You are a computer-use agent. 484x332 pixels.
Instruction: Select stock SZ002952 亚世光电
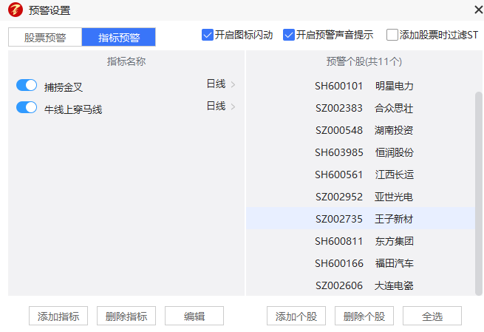361,197
